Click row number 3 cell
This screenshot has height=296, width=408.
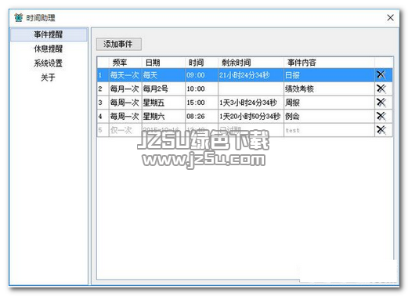tap(103, 103)
